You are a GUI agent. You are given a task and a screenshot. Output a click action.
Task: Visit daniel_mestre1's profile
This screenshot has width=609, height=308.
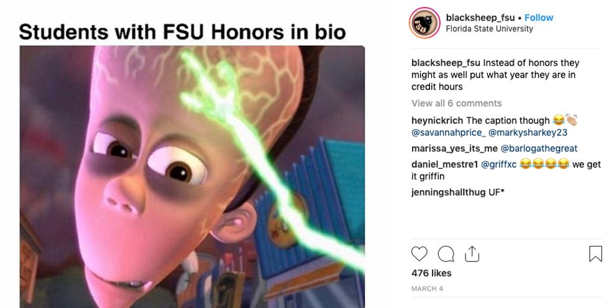tap(445, 165)
